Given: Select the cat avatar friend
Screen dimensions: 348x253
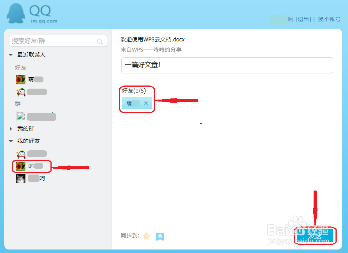Looking at the screenshot, I should [30, 178].
